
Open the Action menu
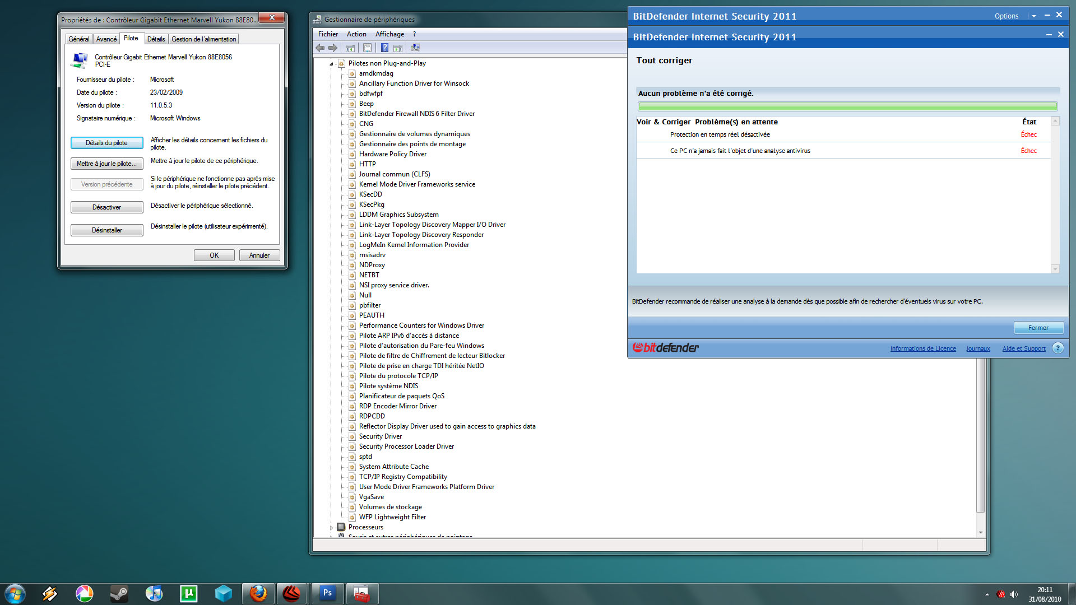click(x=356, y=34)
